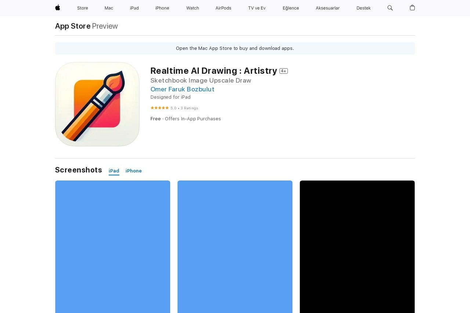The image size is (470, 313).
Task: Open the Mac menu item
Action: pos(109,8)
